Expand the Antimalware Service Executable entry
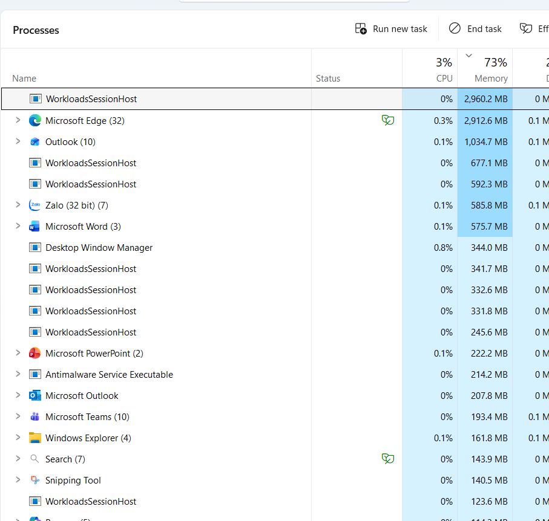 tap(18, 374)
